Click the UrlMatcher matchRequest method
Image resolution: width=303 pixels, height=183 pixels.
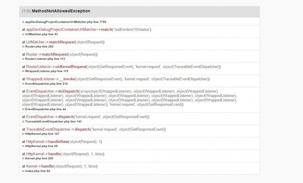click(x=62, y=42)
